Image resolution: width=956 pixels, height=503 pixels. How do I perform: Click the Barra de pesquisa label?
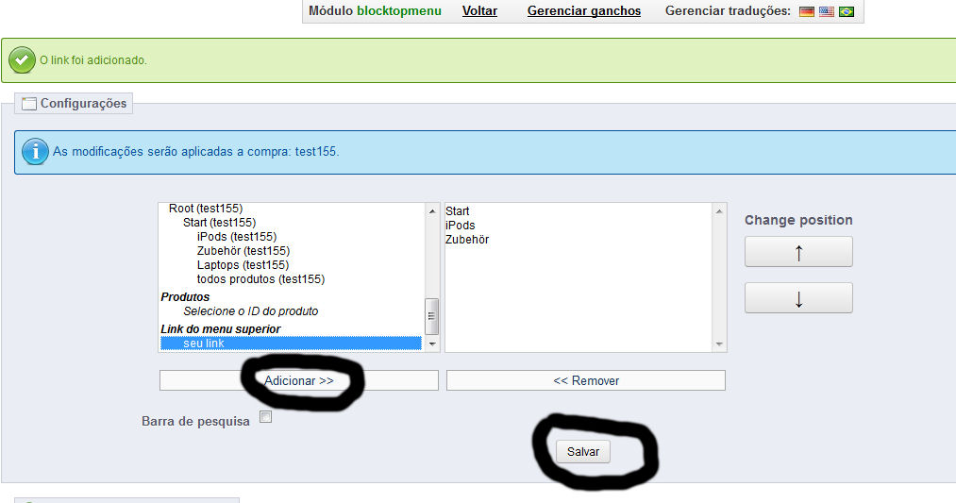click(195, 421)
